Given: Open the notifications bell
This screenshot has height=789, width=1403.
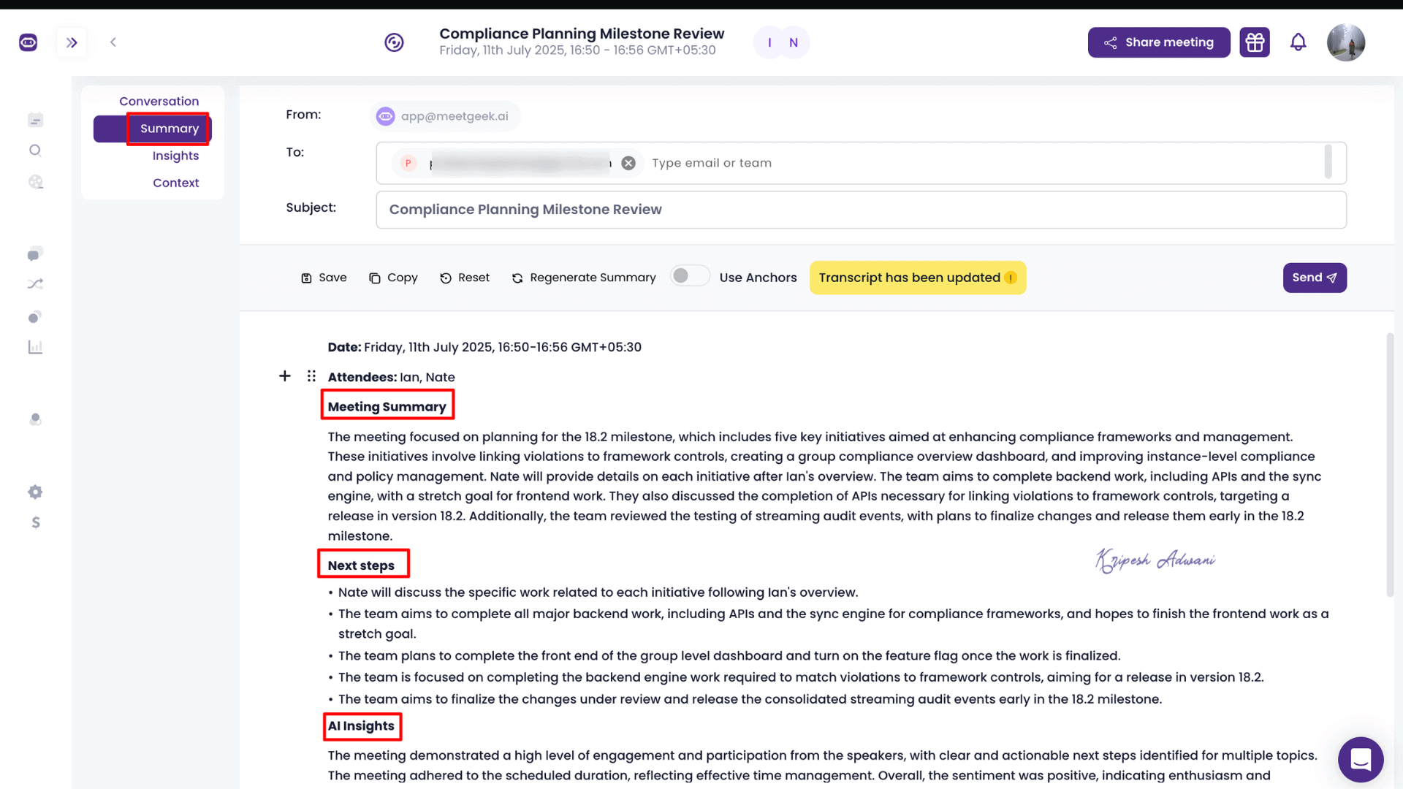Looking at the screenshot, I should pyautogui.click(x=1298, y=42).
